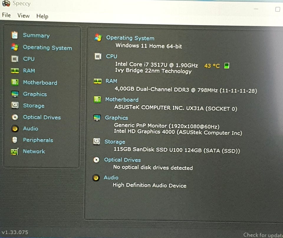Viewport: 283px width, 238px height.
Task: Click the Speccy app icon in title bar
Action: (x=6, y=3)
